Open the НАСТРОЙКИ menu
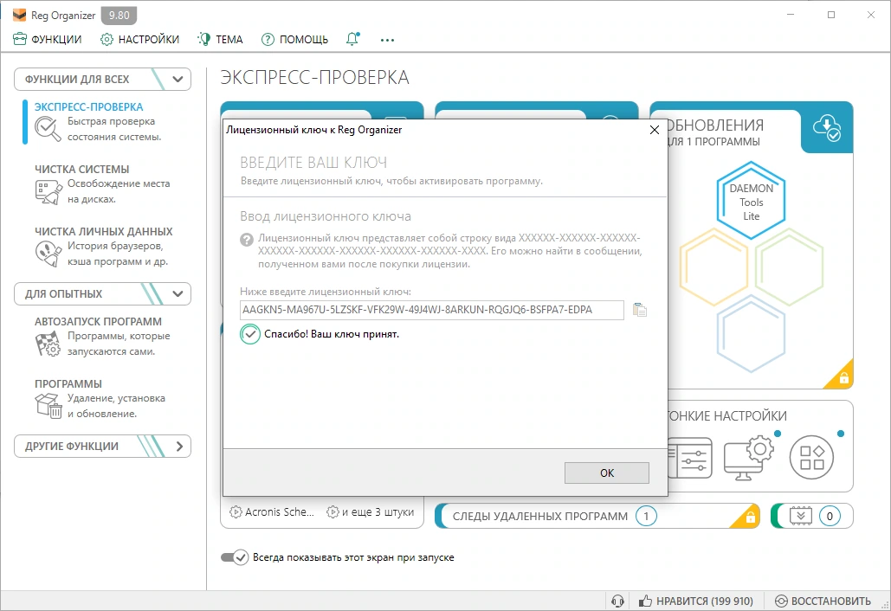891x611 pixels. [x=139, y=39]
